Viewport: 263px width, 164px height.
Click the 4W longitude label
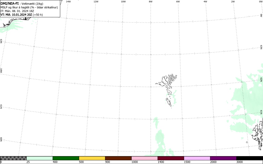[x=205, y=2]
